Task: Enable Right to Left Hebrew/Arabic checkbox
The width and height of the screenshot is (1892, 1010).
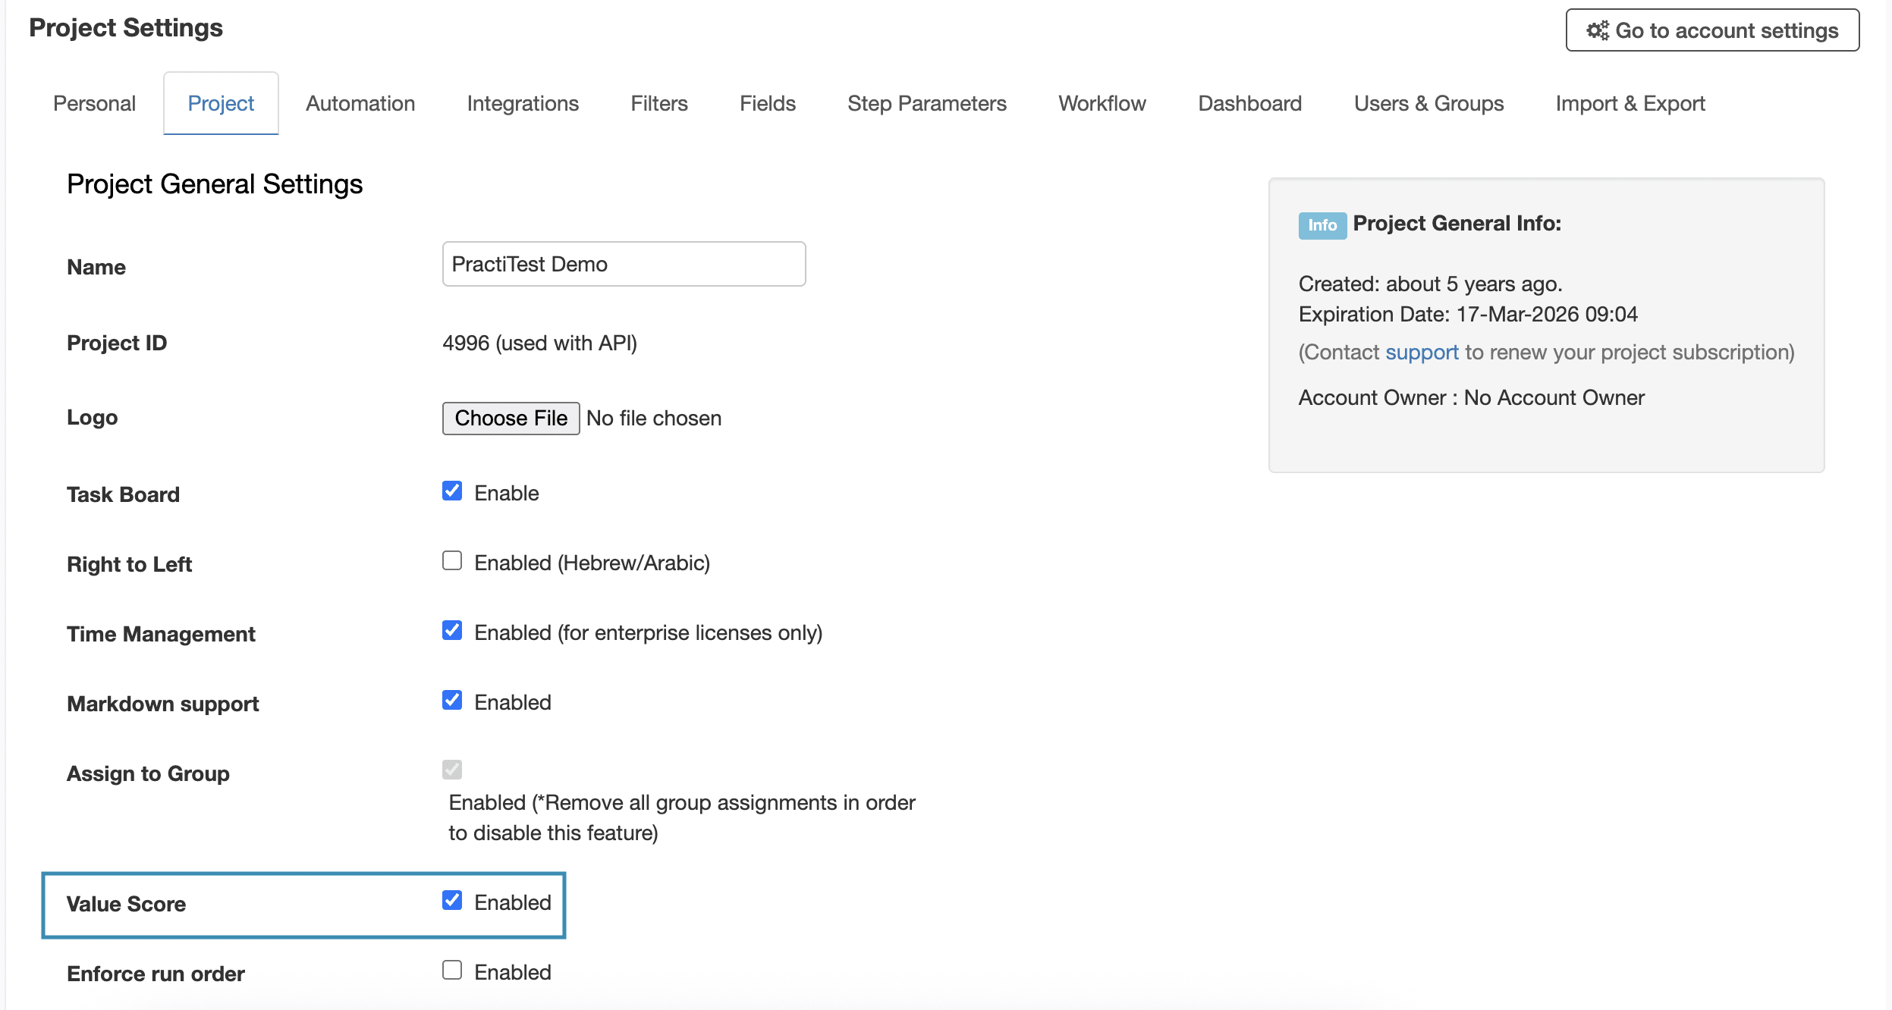Action: pos(452,561)
